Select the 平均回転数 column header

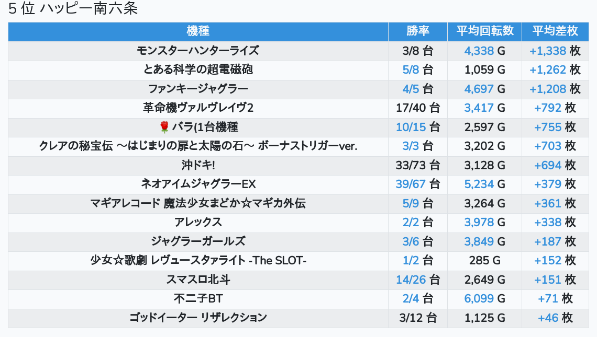coord(484,31)
